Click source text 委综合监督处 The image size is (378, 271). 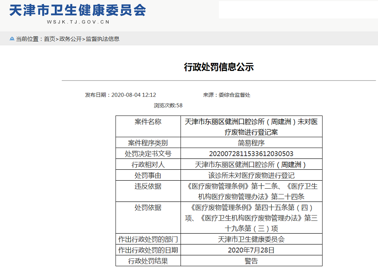tap(234, 95)
